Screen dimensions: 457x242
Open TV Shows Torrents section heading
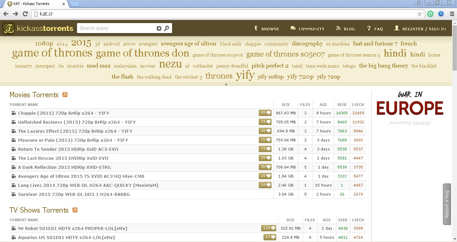pyautogui.click(x=39, y=210)
